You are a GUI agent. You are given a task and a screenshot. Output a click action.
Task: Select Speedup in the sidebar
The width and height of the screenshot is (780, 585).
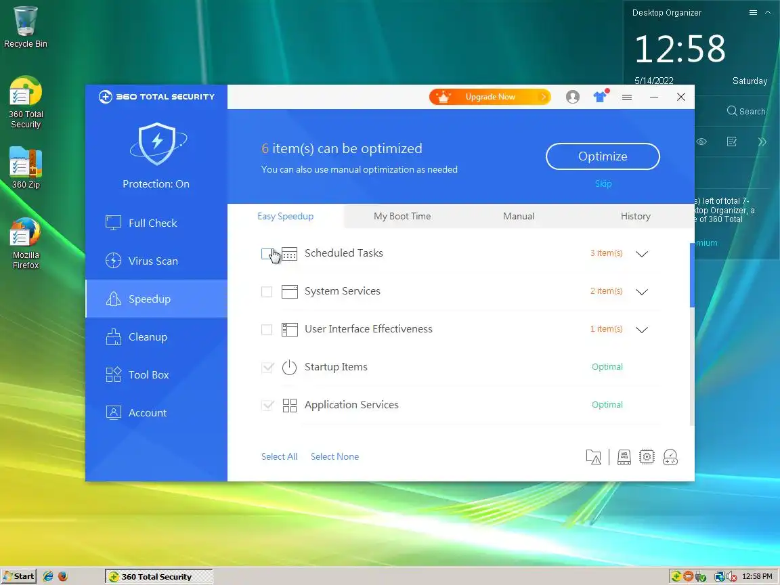[x=156, y=299]
